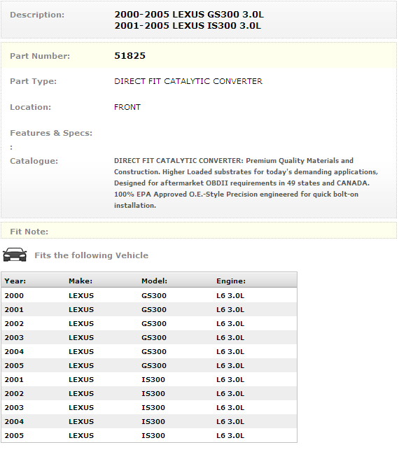Click year 2002 in the GS300 row
This screenshot has width=399, height=459.
tap(14, 324)
